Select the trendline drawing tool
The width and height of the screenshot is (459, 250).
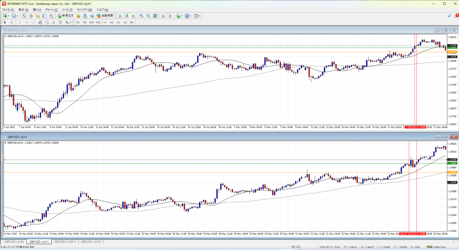click(x=34, y=22)
